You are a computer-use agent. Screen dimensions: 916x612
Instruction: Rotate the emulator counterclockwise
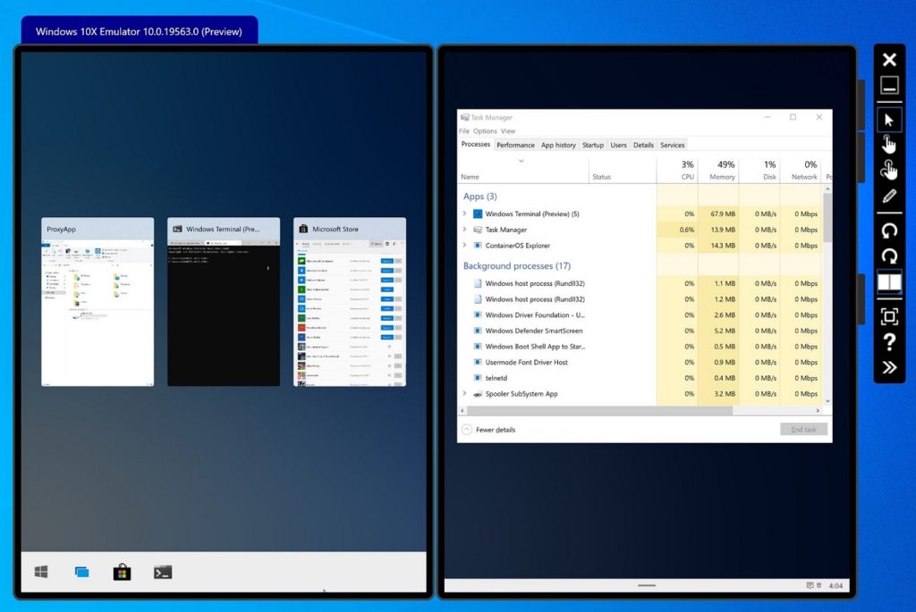[888, 231]
